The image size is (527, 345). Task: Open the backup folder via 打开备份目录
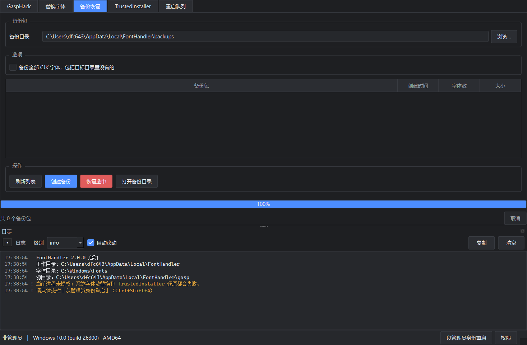click(x=137, y=181)
